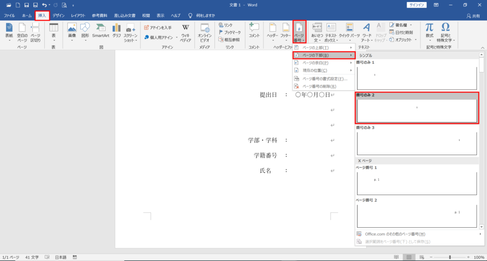Insert a cross-reference (相互参照)
This screenshot has height=261, width=487.
(229, 40)
